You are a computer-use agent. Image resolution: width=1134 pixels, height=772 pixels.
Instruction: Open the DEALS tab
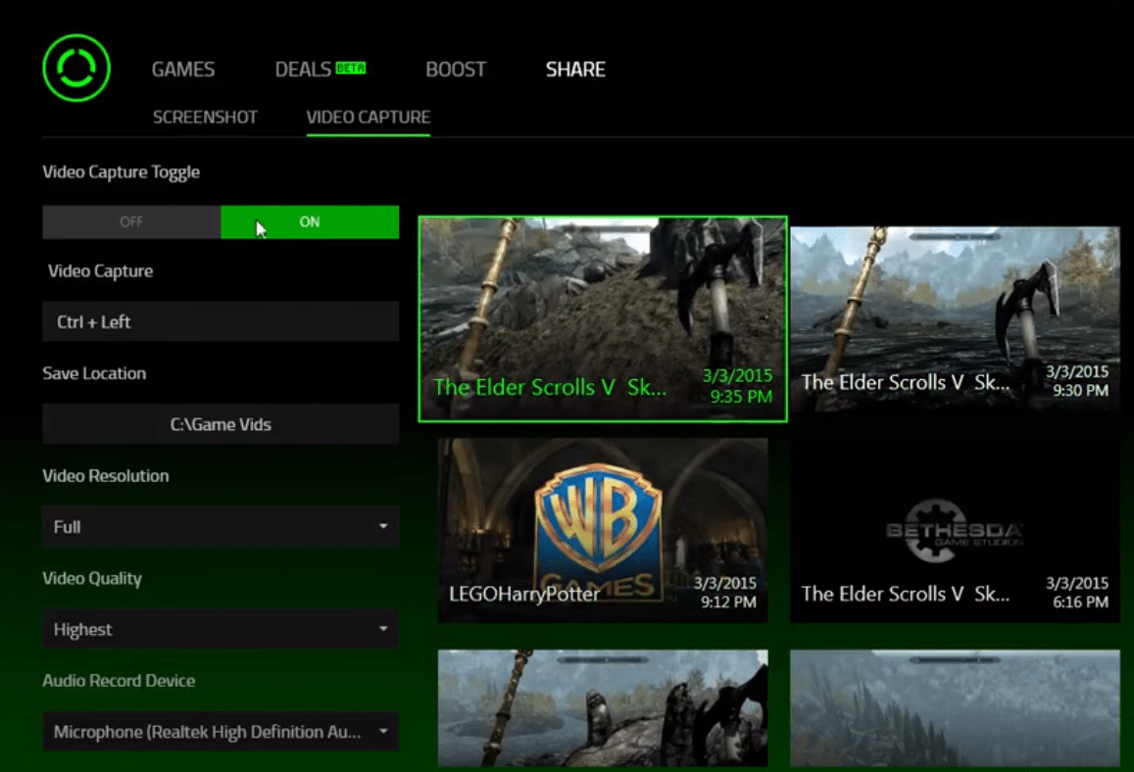click(303, 70)
